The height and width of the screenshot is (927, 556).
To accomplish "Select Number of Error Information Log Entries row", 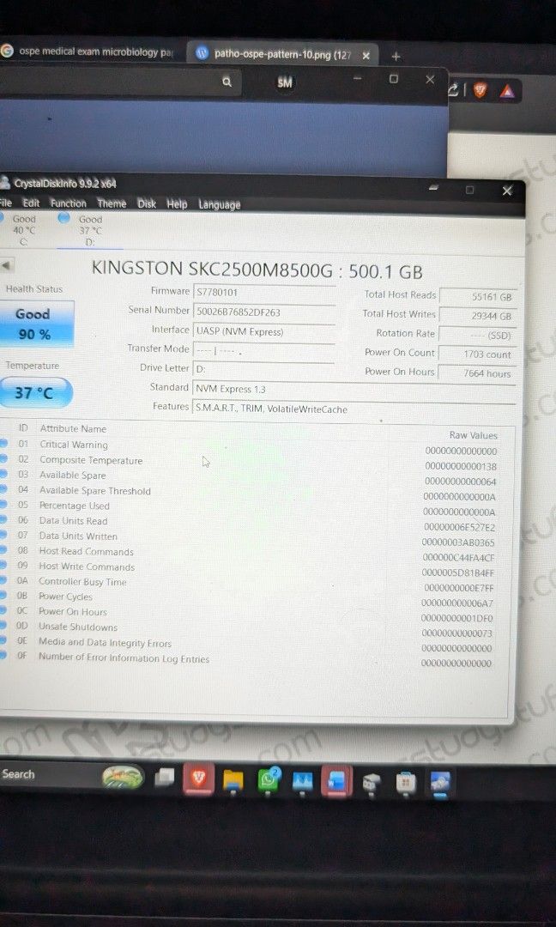I will click(x=253, y=660).
